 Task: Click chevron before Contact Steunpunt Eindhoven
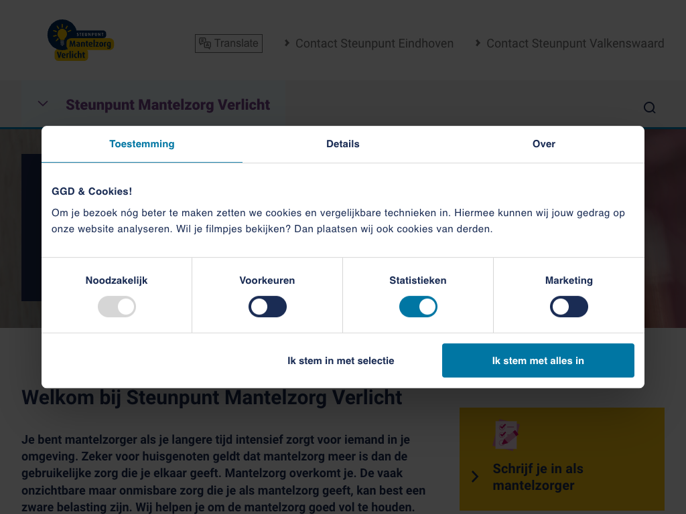tap(287, 43)
